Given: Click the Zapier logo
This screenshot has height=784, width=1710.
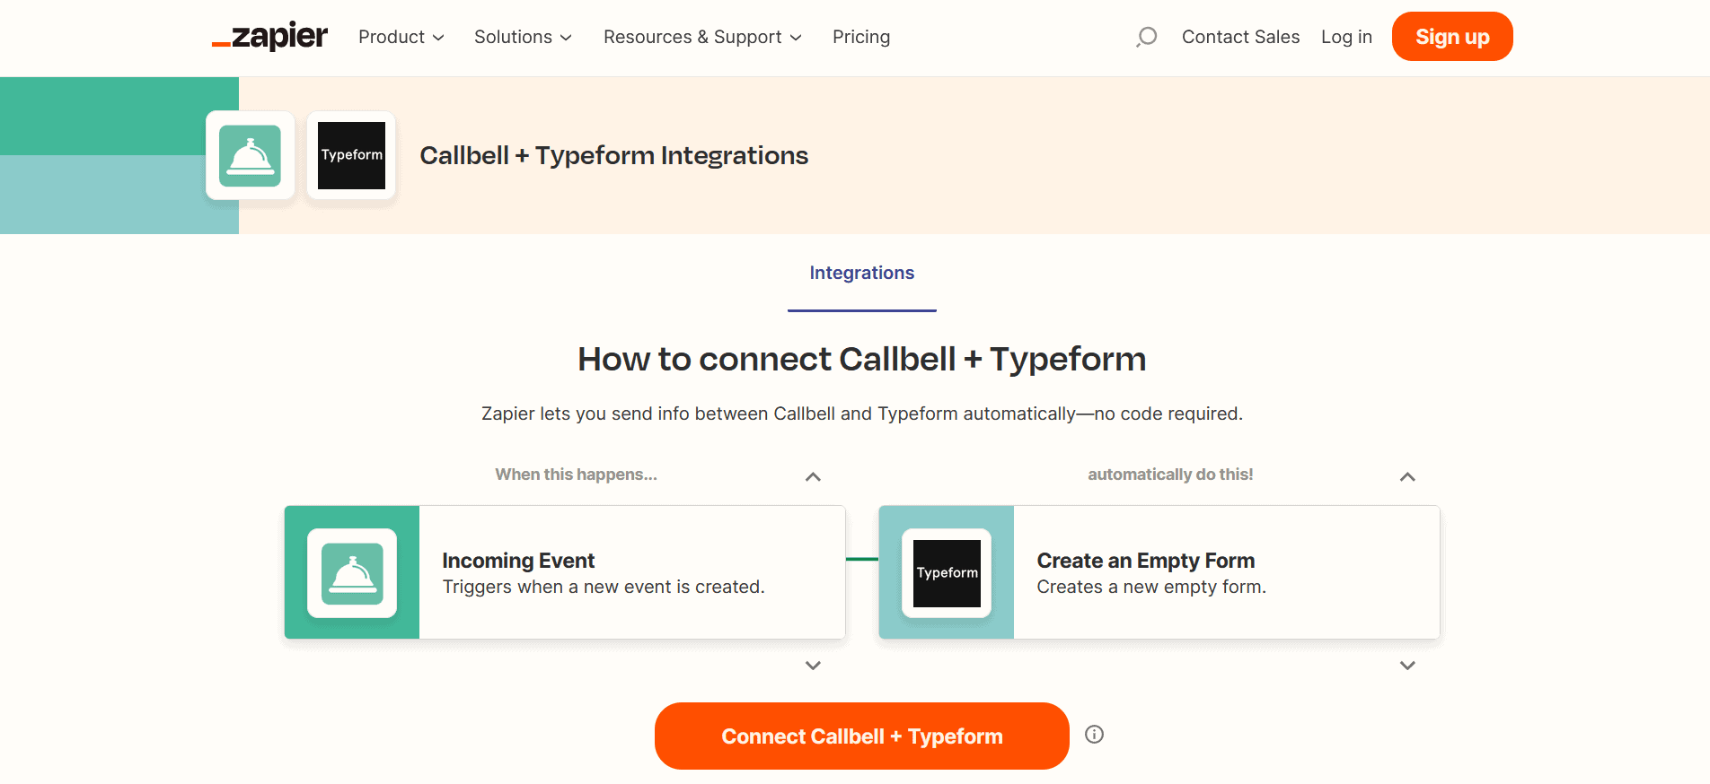Looking at the screenshot, I should point(270,37).
